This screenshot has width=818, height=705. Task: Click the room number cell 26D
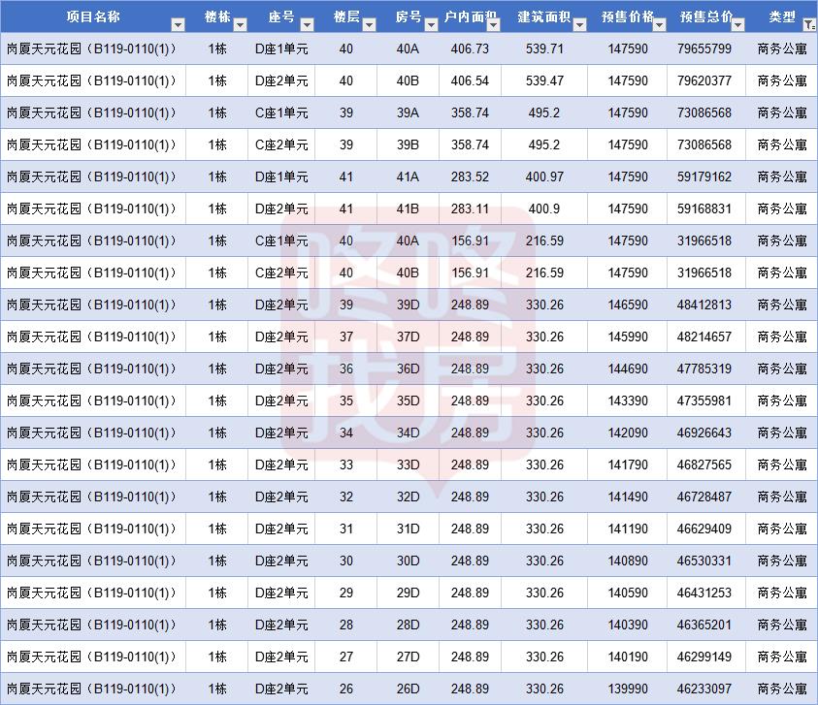tap(408, 689)
